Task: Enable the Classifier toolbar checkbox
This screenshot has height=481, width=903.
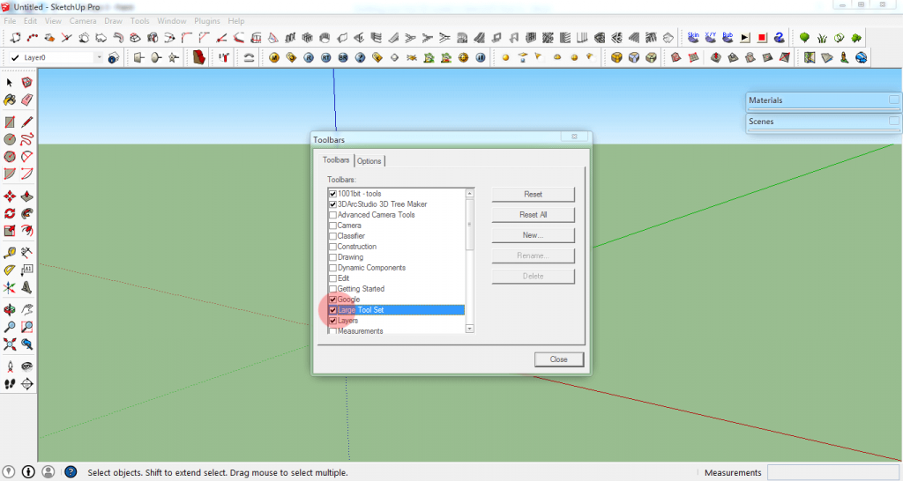Action: pyautogui.click(x=332, y=236)
